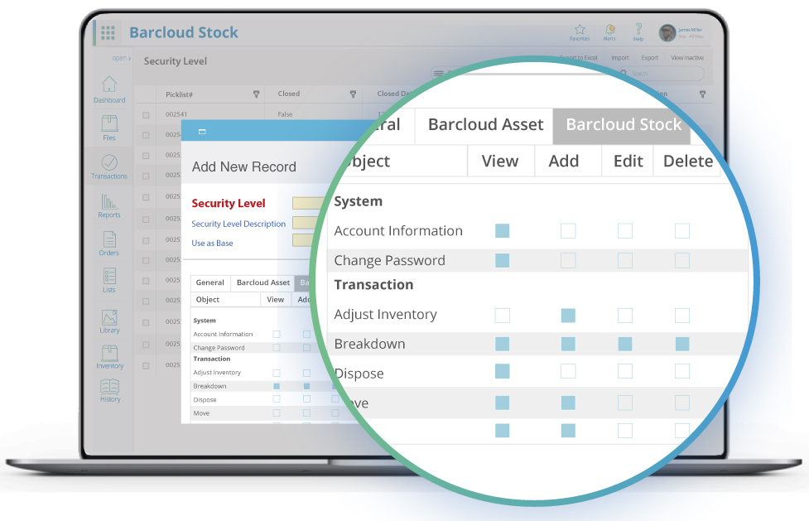Click the False value in Closed column
Viewport: 809px width, 521px height.
(x=285, y=114)
